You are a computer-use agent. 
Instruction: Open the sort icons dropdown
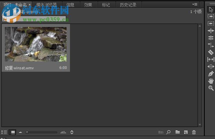tap(72, 132)
